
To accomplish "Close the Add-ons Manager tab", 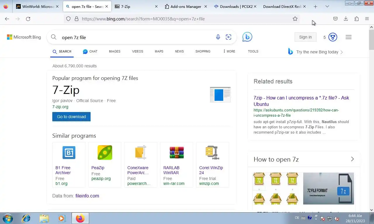I will [x=205, y=6].
